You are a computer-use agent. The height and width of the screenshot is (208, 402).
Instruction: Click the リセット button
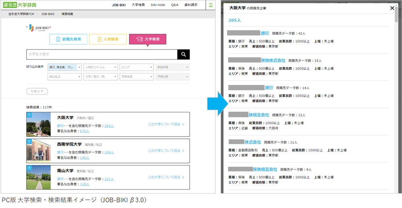click(37, 91)
